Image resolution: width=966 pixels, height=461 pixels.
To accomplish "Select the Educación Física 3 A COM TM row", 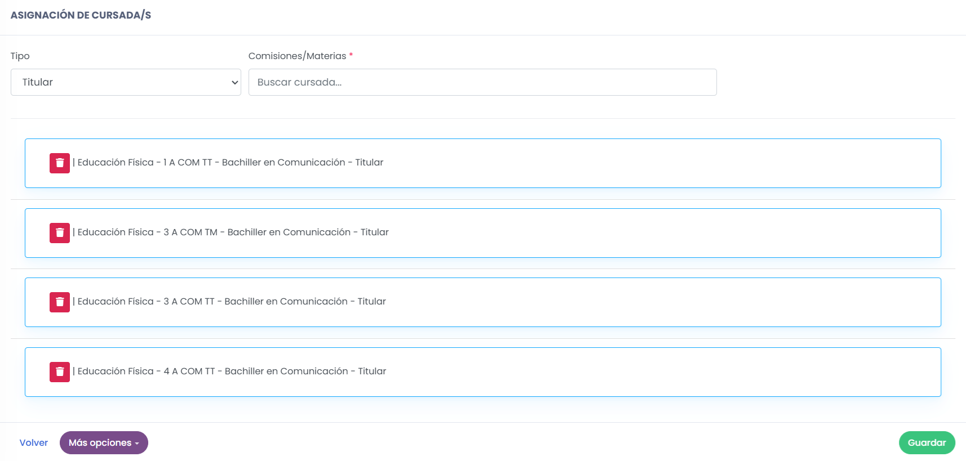I will point(483,233).
